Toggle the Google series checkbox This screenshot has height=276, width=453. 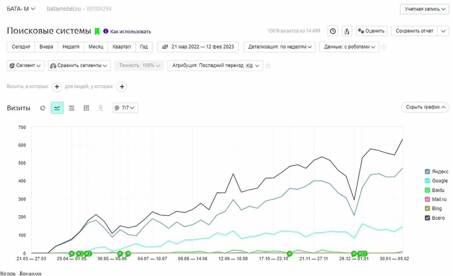427,181
